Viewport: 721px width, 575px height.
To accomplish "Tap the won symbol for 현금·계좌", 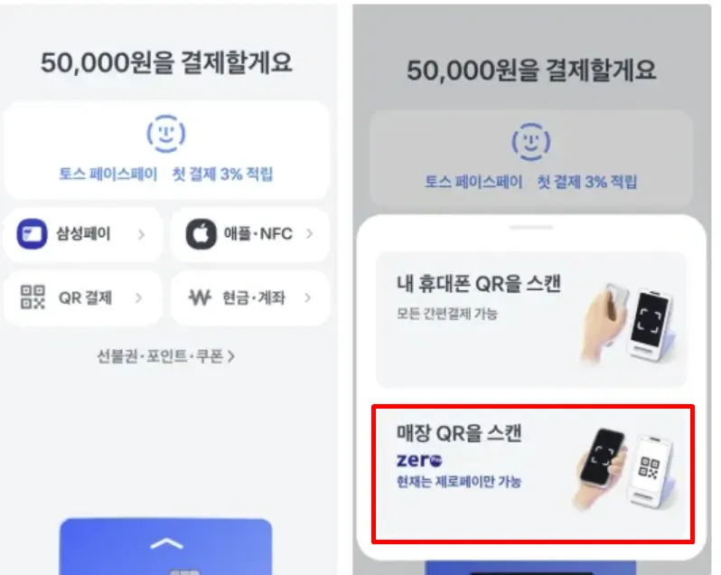I will [x=200, y=297].
